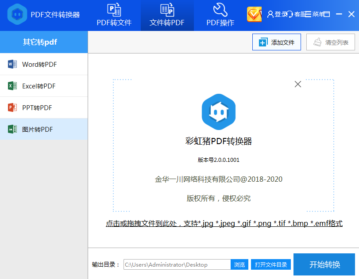This screenshot has width=359, height=279.
Task: Click the app logo in the title bar
Action: 17,15
